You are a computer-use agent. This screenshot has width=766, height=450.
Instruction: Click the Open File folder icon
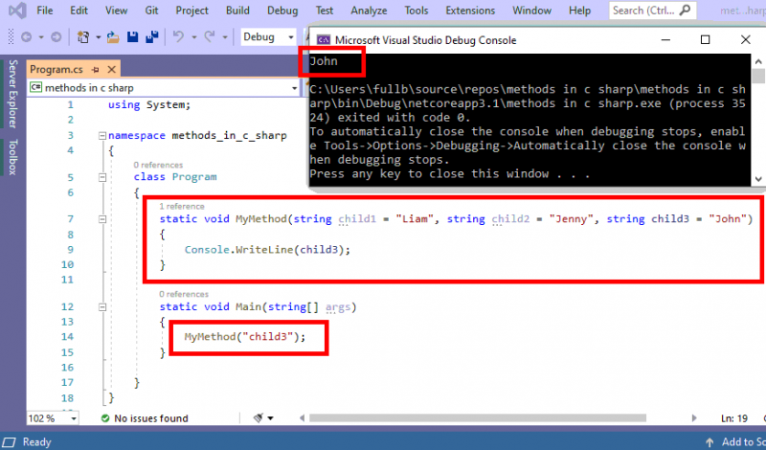113,37
